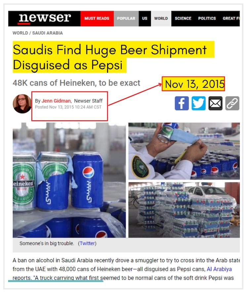Click the Newser logo
This screenshot has height=294, width=248.
(44, 19)
